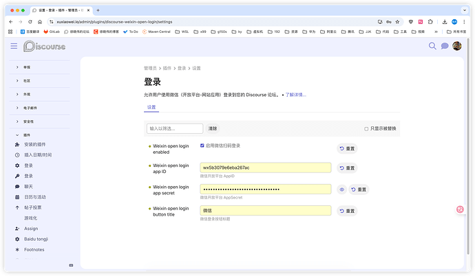Click the Discourse logo
The image size is (475, 276).
pyautogui.click(x=43, y=46)
